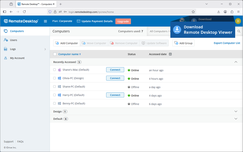This screenshot has height=152, width=243.
Task: Click the calendar icon next to Accessed date
Action: coord(170,54)
